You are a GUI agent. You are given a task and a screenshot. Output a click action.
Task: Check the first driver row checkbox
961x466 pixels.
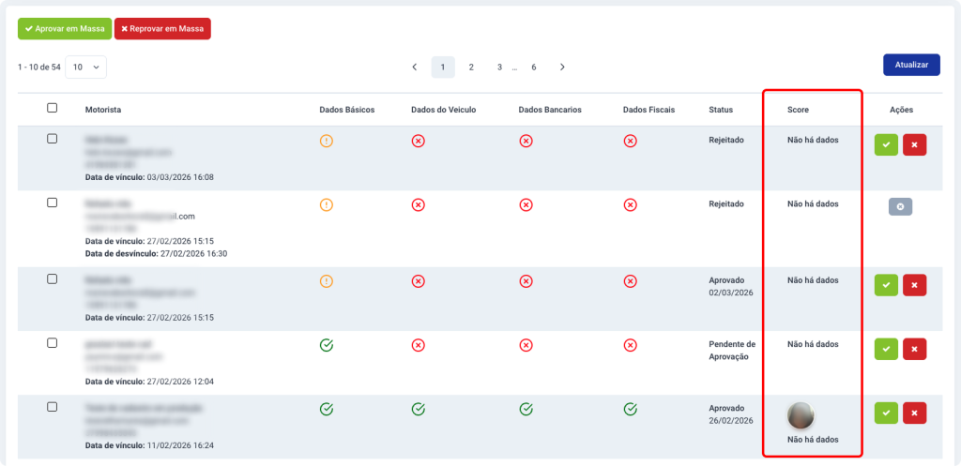click(53, 139)
